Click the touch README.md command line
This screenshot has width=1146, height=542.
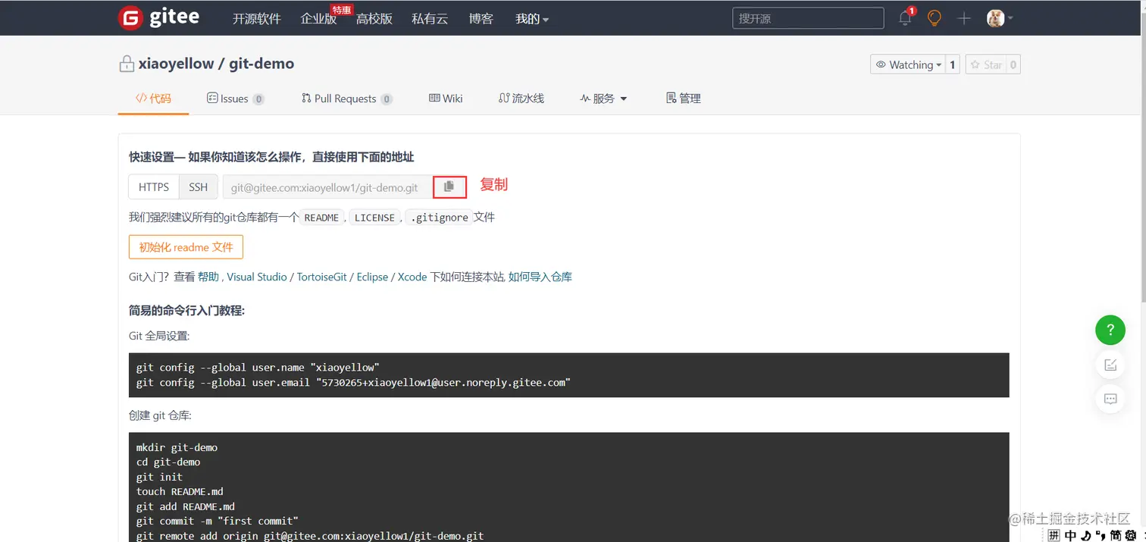coord(180,491)
